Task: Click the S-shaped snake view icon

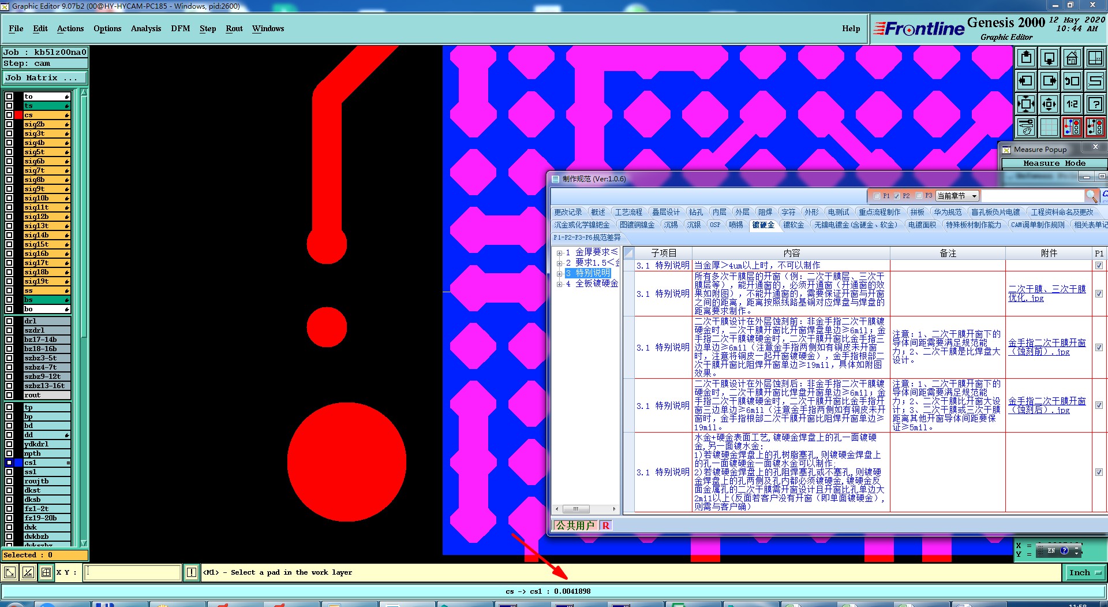Action: (1095, 81)
